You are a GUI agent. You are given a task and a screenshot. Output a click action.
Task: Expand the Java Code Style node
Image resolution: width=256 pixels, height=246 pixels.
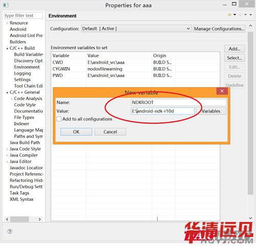pyautogui.click(x=7, y=149)
